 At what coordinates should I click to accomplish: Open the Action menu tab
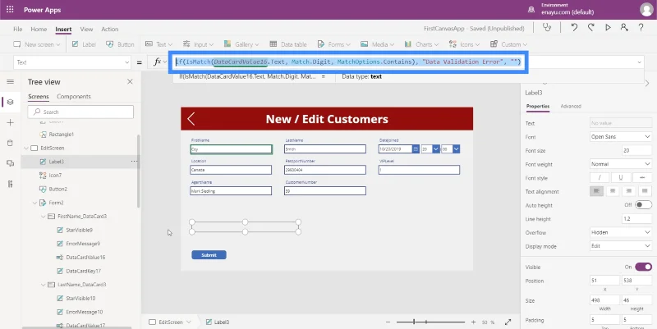pos(110,29)
